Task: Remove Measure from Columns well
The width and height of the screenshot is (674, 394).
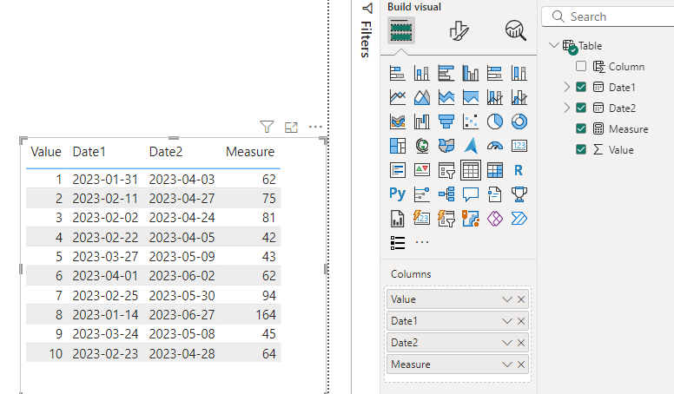Action: (x=521, y=364)
